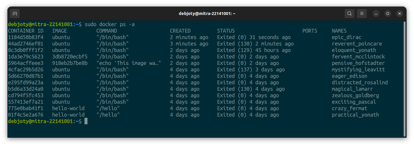The width and height of the screenshot is (414, 146).
Task: Click status Exited (130) 2 minutes ago
Action: (255, 44)
